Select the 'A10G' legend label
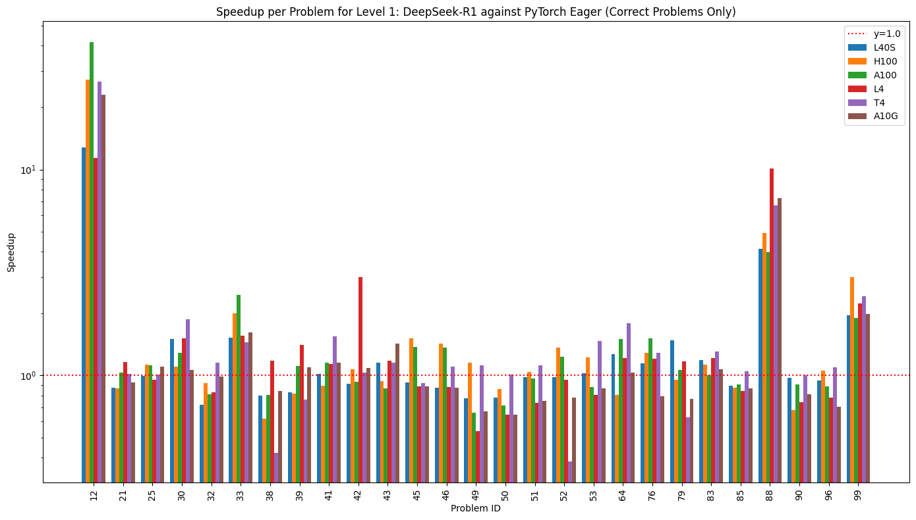The height and width of the screenshot is (520, 916). point(886,117)
